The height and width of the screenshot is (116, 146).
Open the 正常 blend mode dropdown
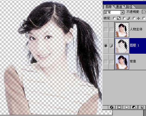pyautogui.click(x=114, y=12)
